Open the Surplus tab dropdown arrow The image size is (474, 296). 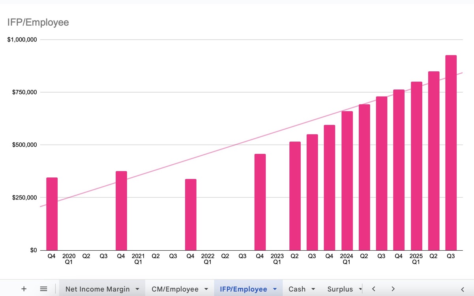(360, 289)
